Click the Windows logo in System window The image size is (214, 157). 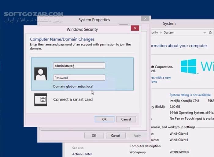[x=189, y=66]
